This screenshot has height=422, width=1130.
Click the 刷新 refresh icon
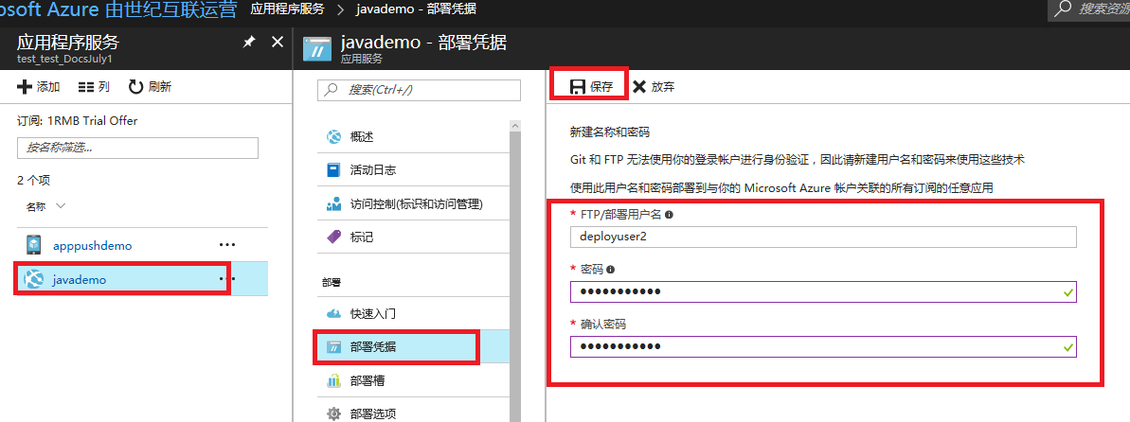135,87
